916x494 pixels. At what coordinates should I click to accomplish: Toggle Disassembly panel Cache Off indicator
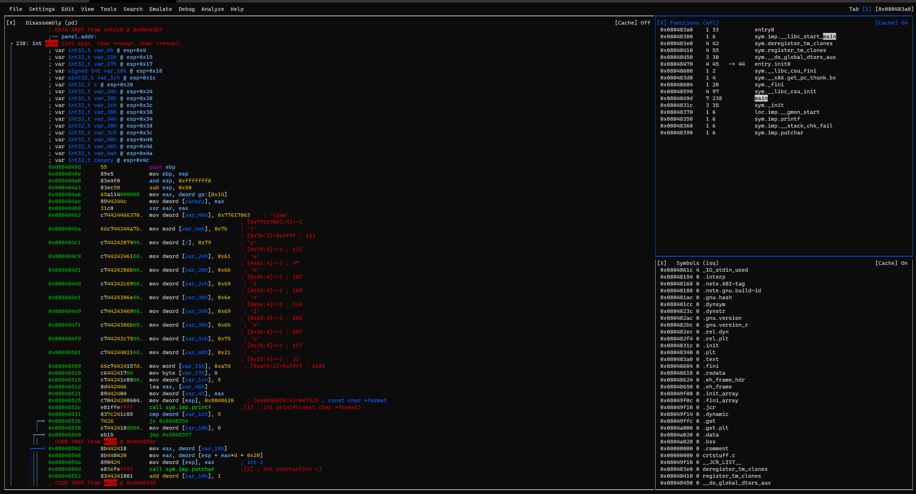[x=632, y=23]
